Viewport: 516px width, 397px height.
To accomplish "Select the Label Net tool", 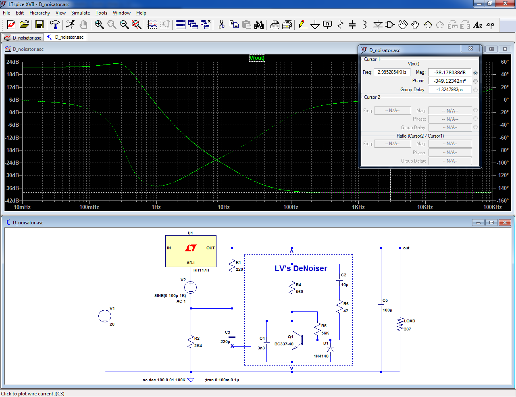I will pyautogui.click(x=328, y=25).
